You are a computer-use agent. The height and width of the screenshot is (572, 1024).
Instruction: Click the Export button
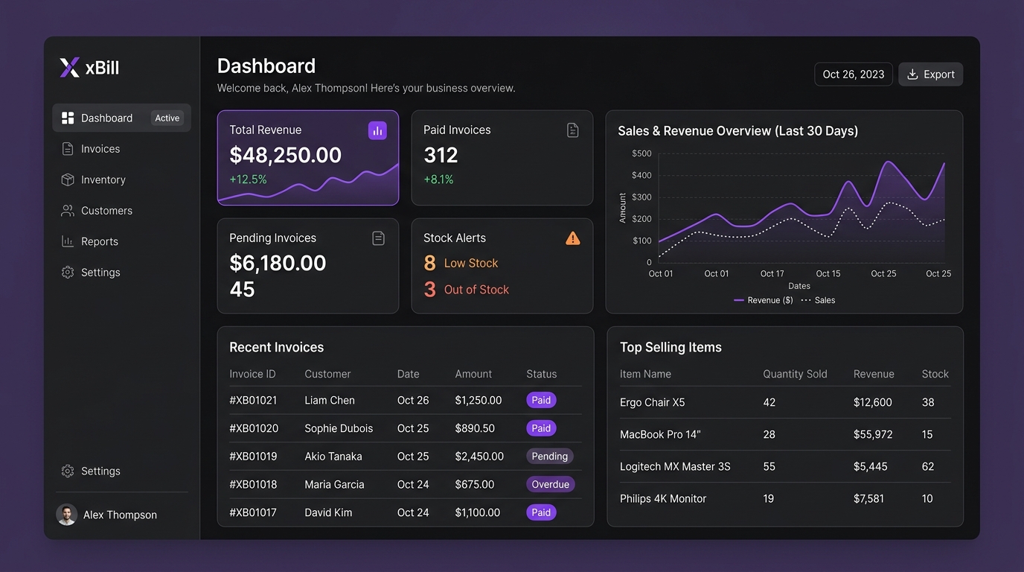930,74
